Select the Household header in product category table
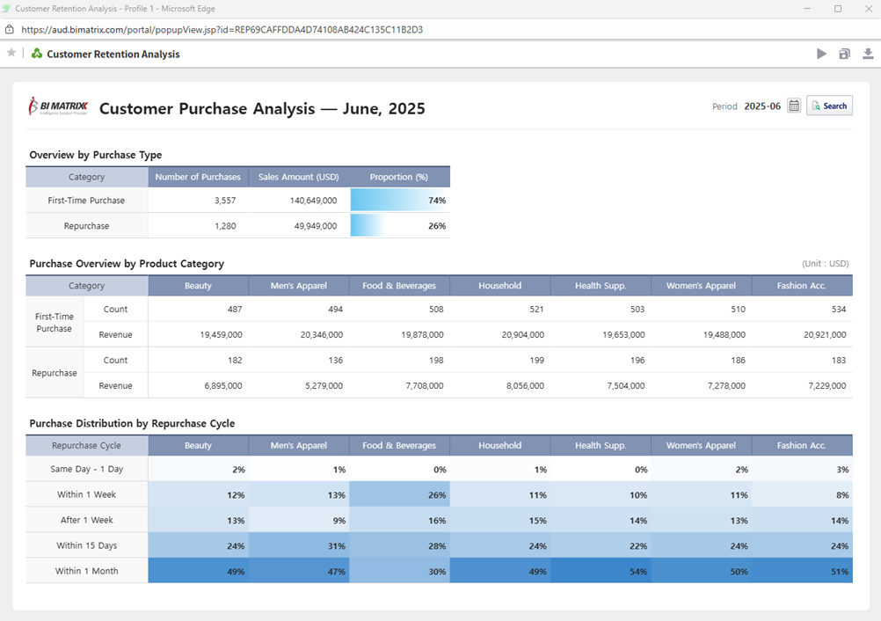Viewport: 881px width, 621px height. coord(499,286)
